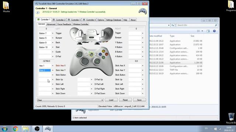Click the refresh button next to Explorer address bar
This screenshot has width=236, height=132.
pyautogui.click(x=173, y=25)
